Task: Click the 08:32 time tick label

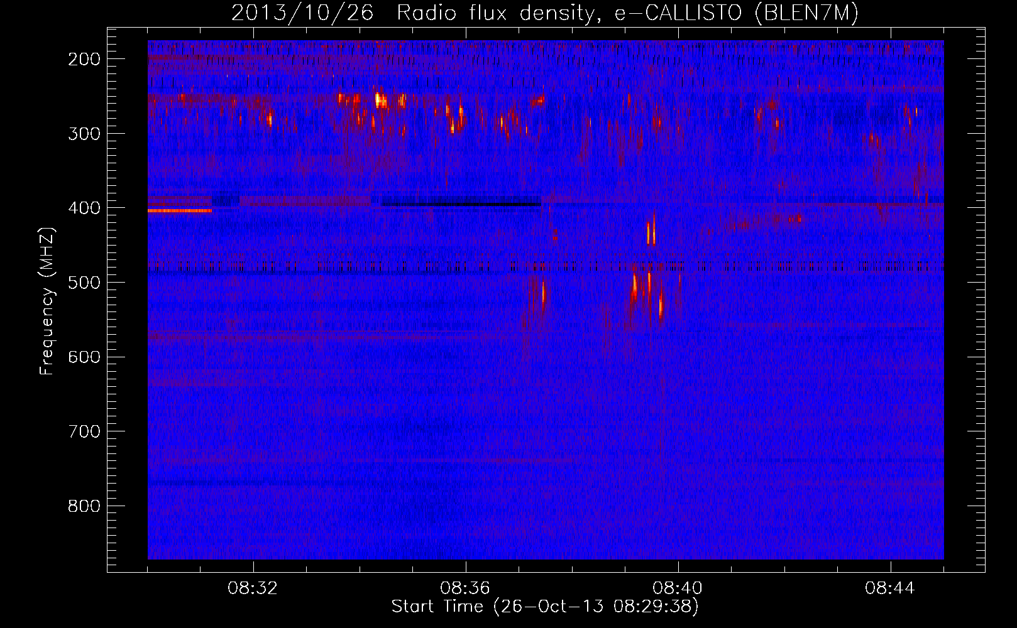Action: [x=253, y=588]
